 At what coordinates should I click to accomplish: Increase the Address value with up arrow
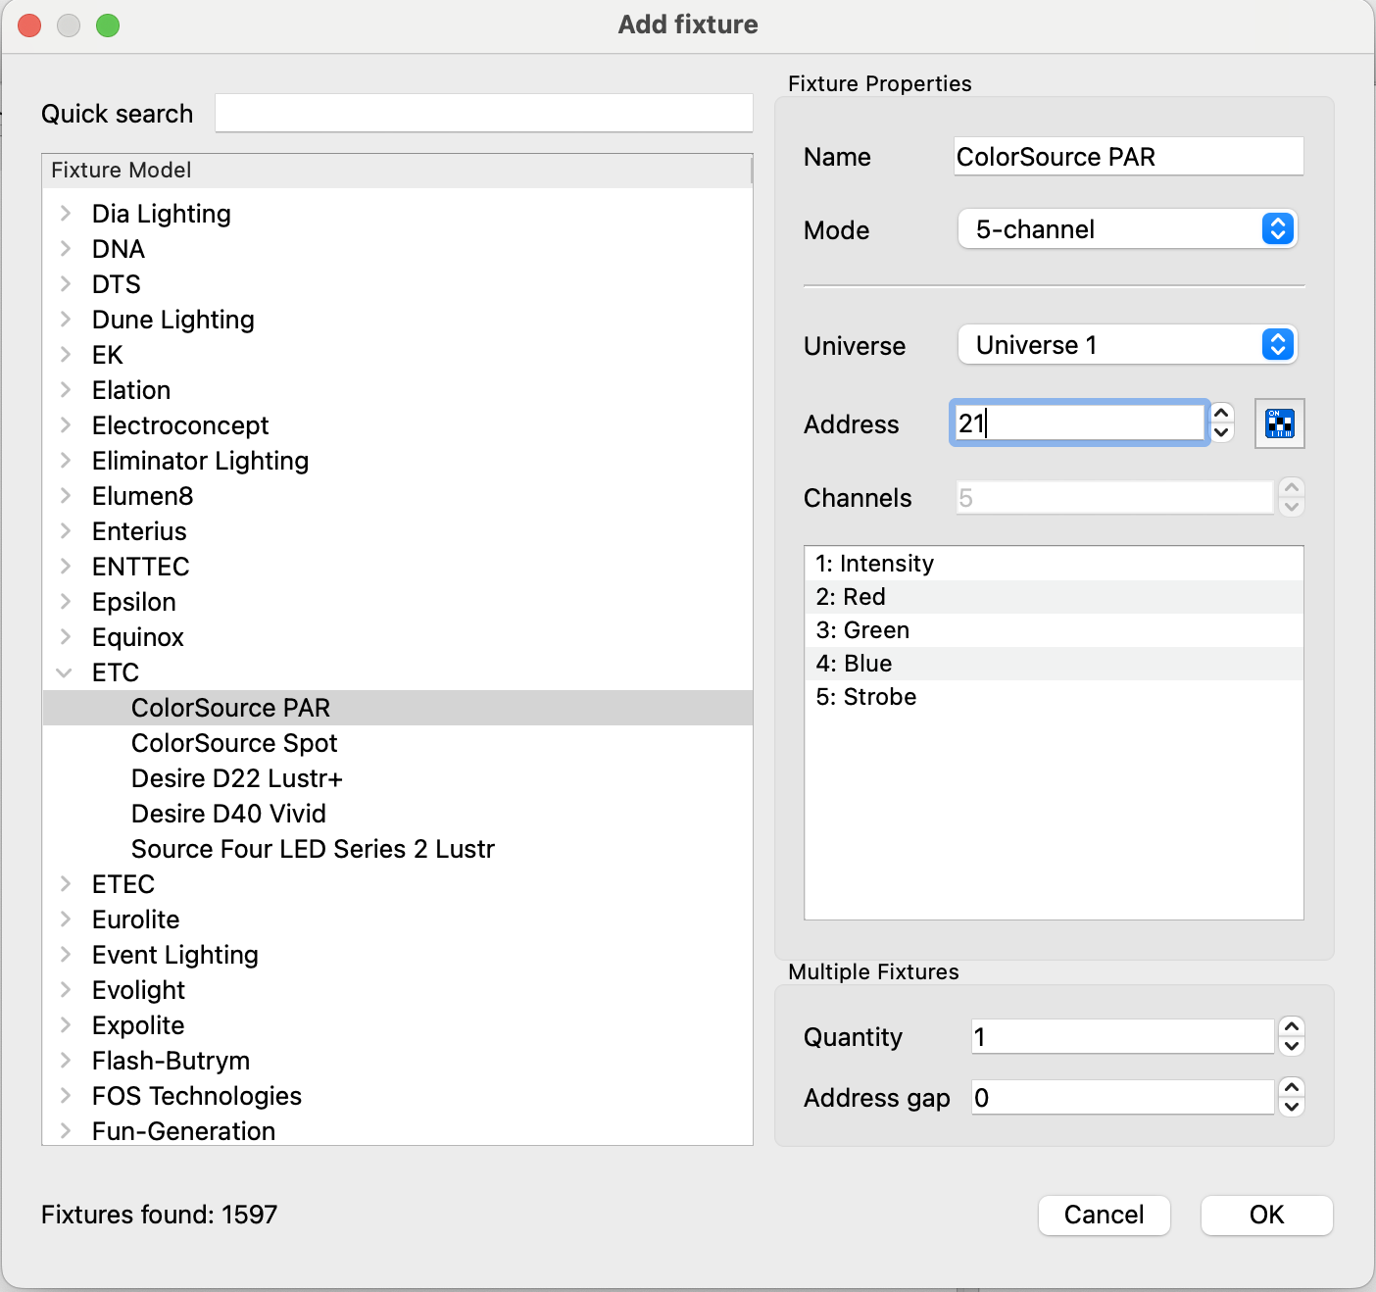pyautogui.click(x=1221, y=414)
